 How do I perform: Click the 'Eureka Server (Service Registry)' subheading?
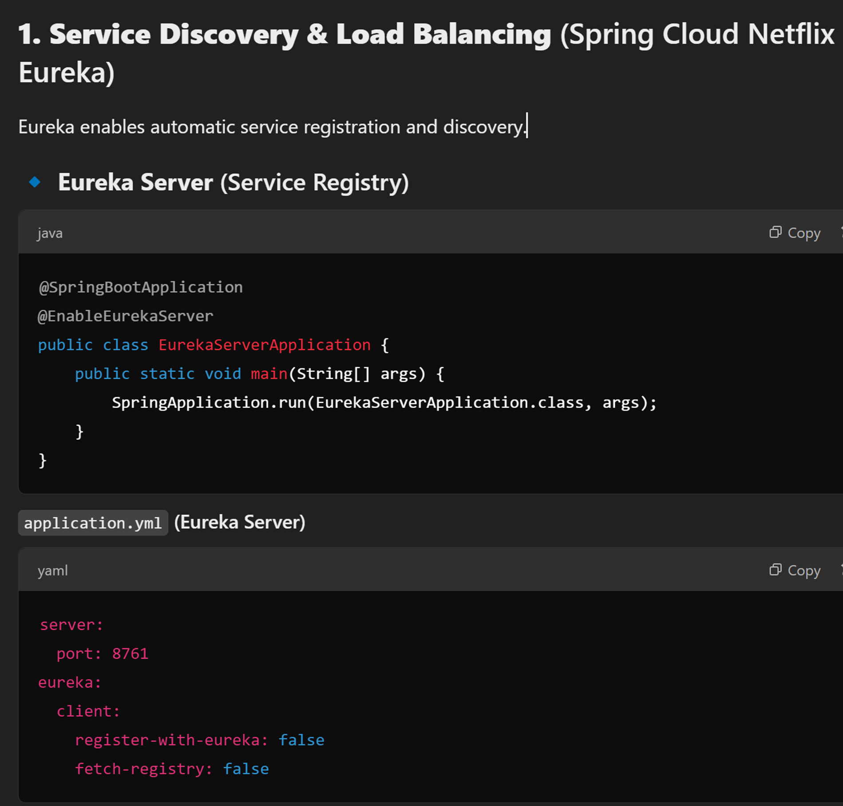tap(234, 182)
